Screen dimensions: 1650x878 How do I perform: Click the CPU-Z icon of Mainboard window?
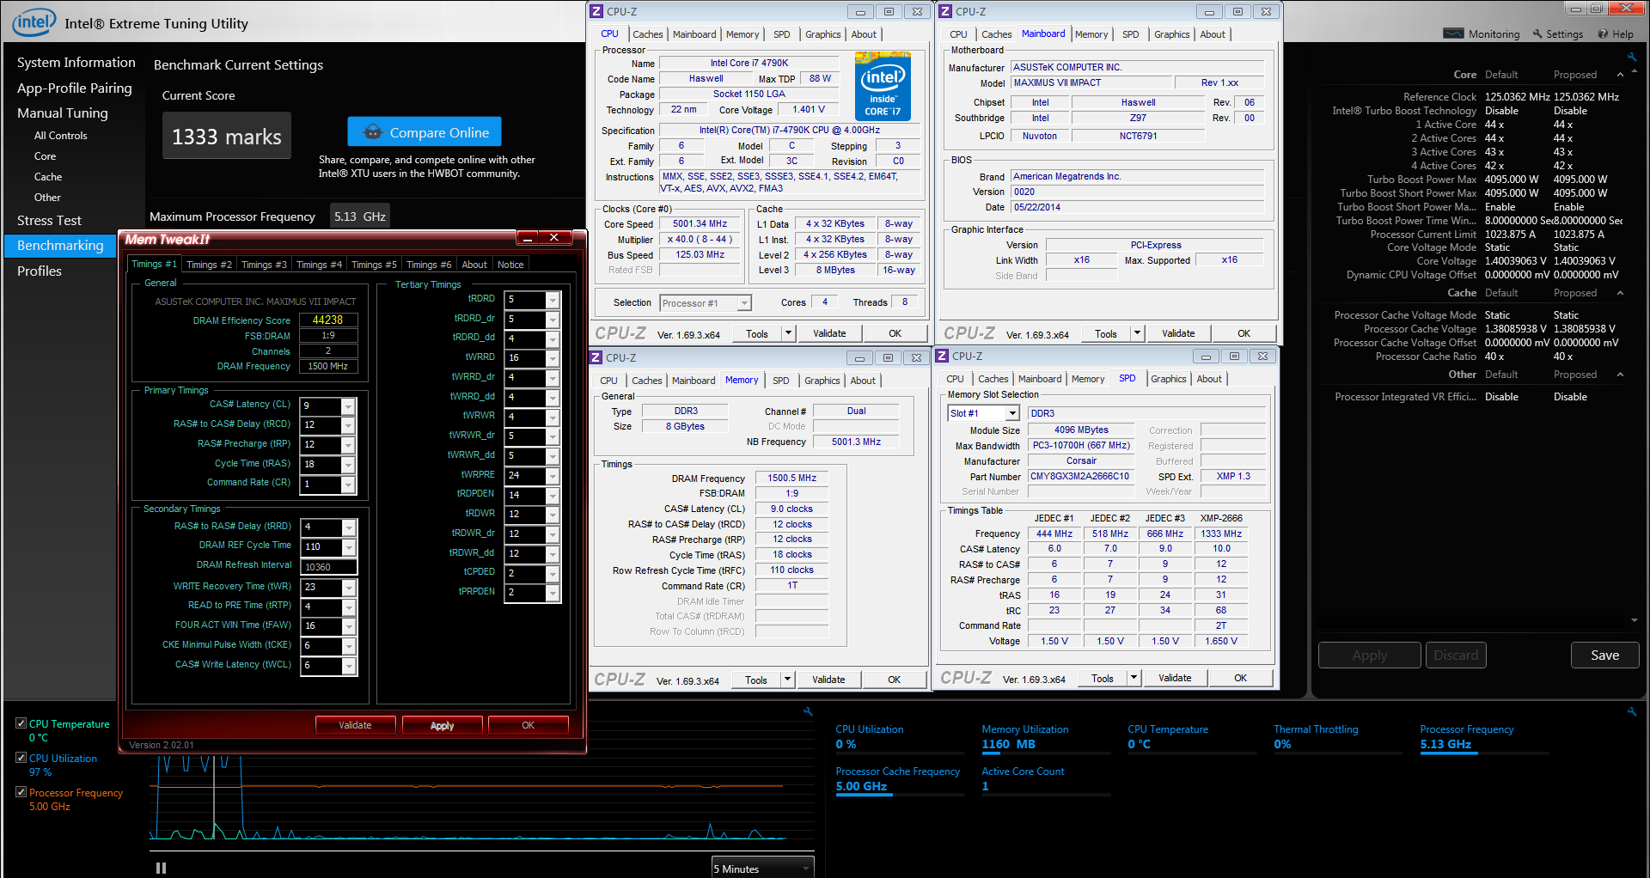945,11
